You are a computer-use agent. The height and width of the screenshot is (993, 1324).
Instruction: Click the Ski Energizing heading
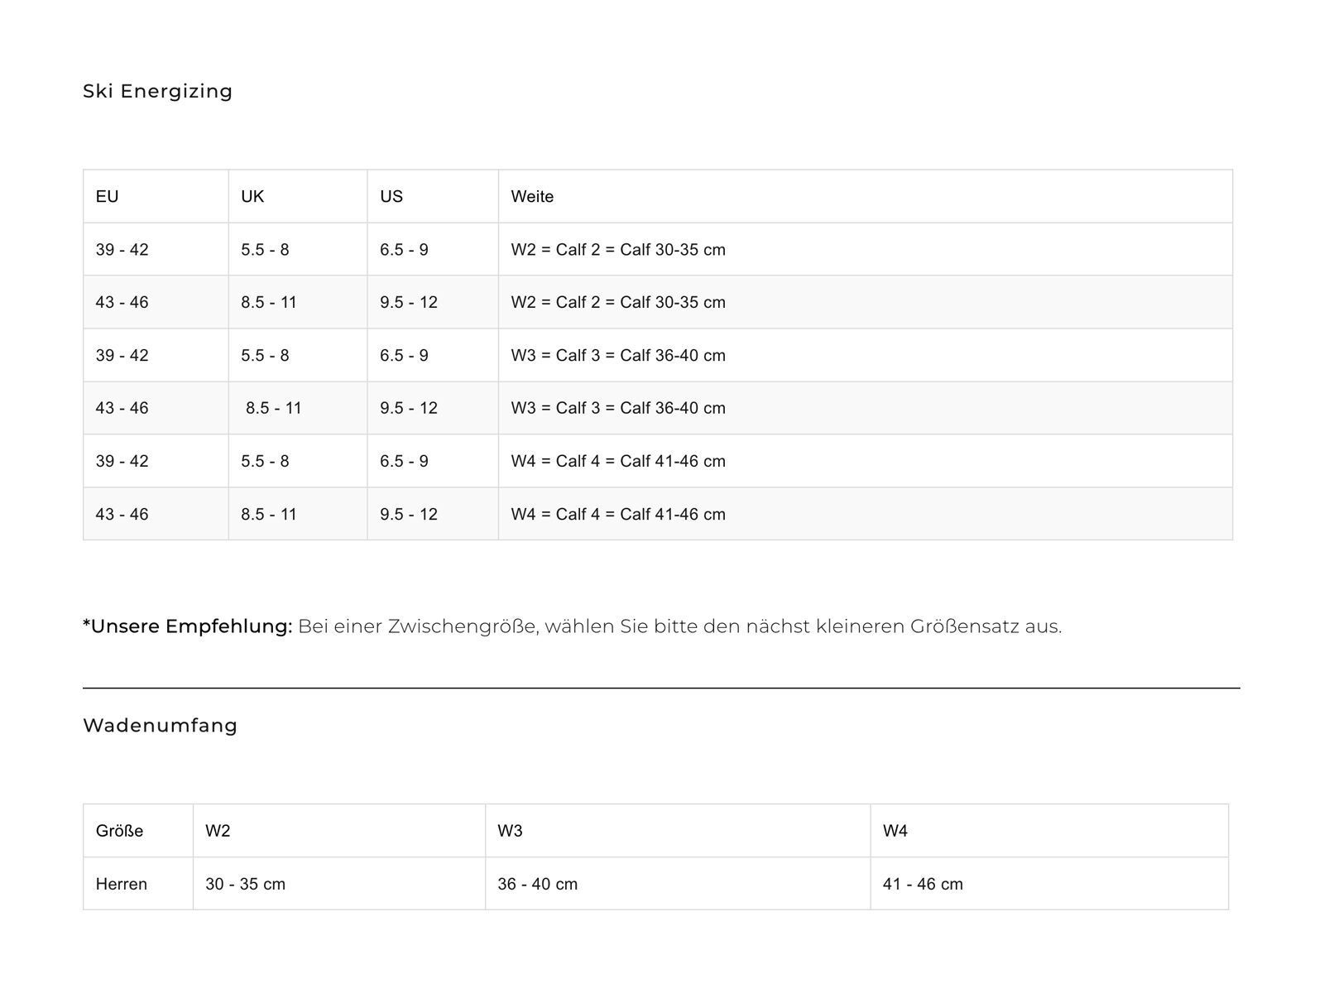[x=157, y=91]
